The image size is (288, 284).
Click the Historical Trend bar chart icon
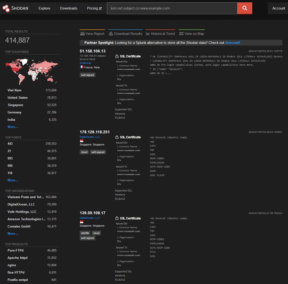coord(148,34)
